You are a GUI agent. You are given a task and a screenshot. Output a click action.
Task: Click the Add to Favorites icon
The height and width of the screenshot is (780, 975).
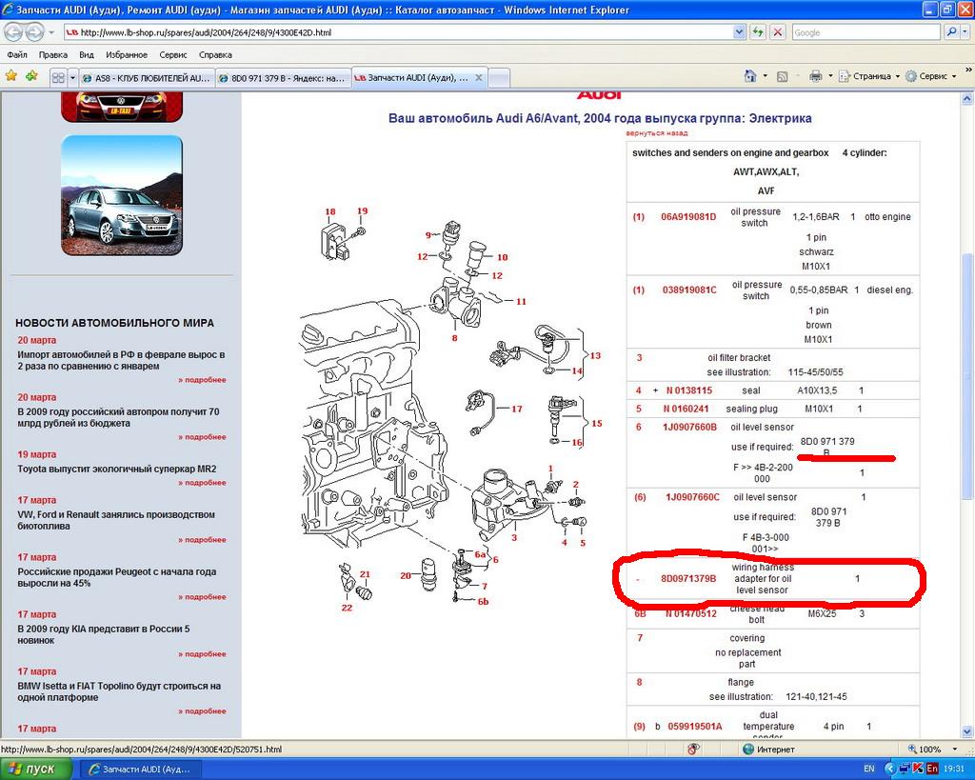click(31, 76)
